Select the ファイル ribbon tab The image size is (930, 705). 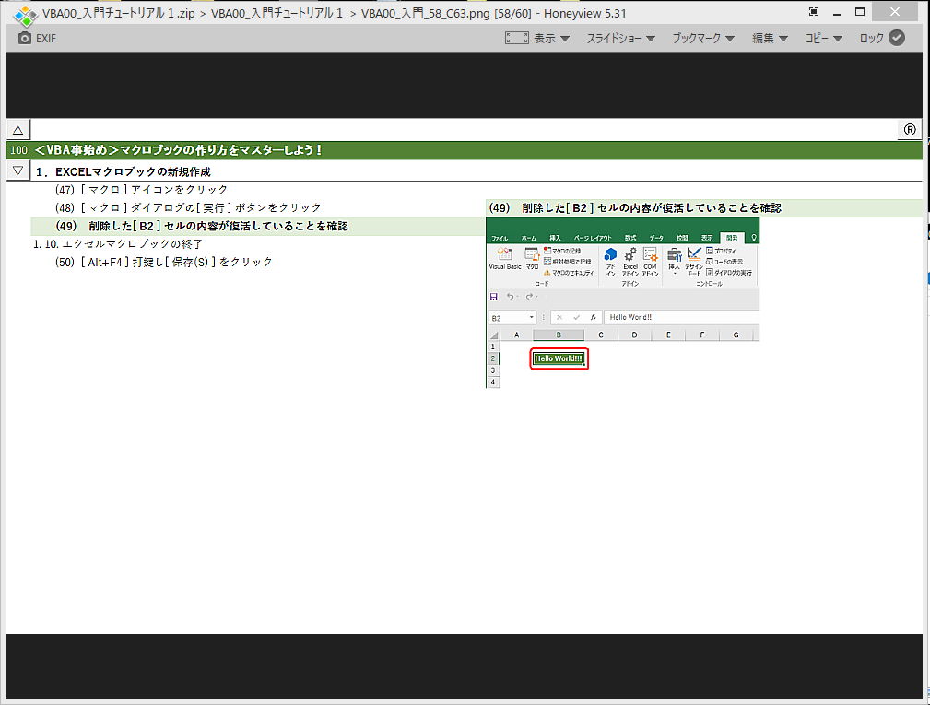click(500, 238)
